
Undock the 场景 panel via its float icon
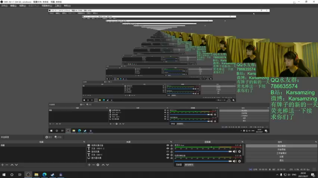[x=84, y=142]
